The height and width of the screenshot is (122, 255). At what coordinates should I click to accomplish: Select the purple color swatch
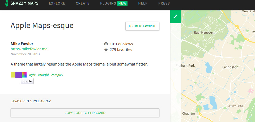[x=19, y=75]
